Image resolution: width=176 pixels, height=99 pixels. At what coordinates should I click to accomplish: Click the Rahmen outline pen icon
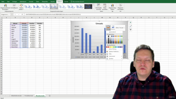113,27
